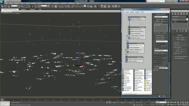Switch to the Freeform ribbon tab
The image size is (189, 106).
(x=23, y=9)
